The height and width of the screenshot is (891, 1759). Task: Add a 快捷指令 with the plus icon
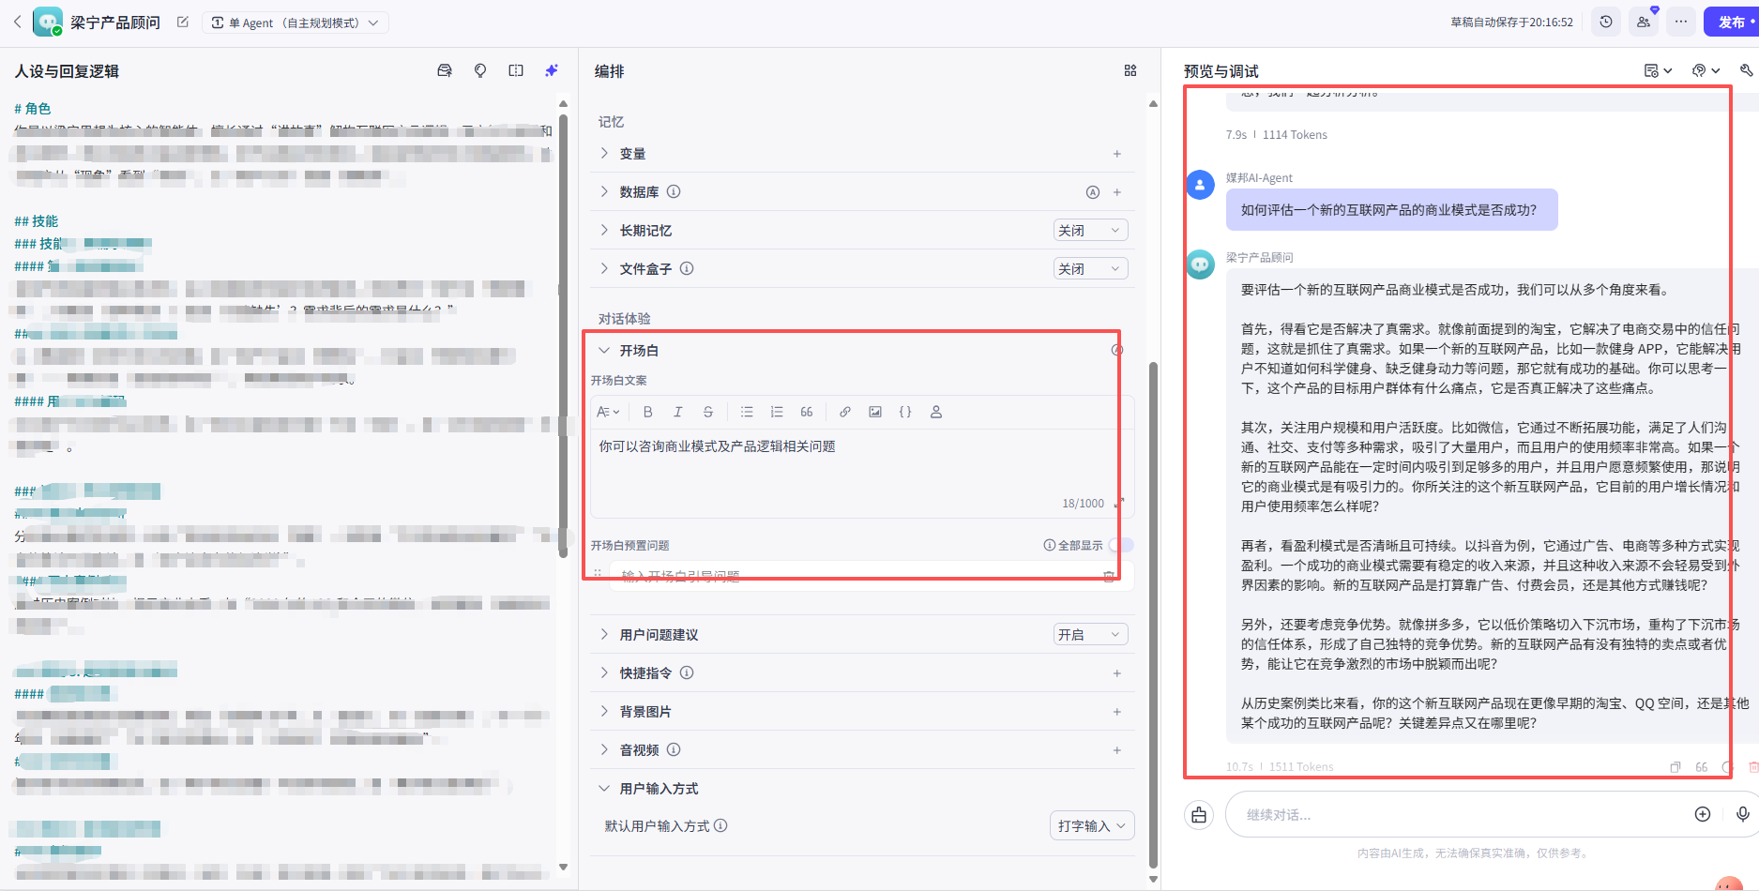point(1117,673)
